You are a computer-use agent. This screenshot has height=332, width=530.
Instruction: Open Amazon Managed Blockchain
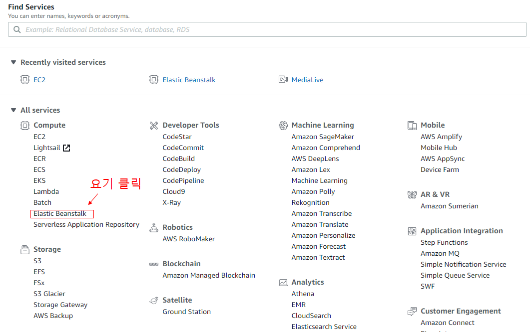(209, 276)
